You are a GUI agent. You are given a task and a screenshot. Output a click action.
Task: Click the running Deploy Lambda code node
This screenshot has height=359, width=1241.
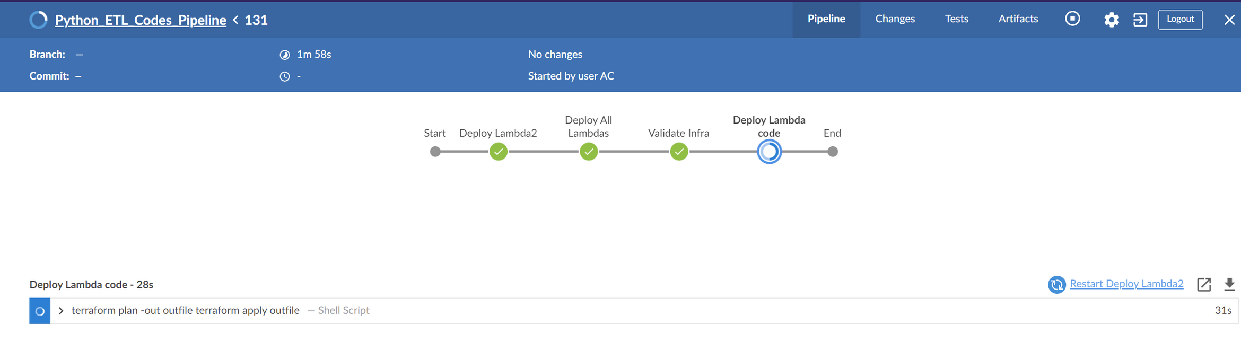770,152
